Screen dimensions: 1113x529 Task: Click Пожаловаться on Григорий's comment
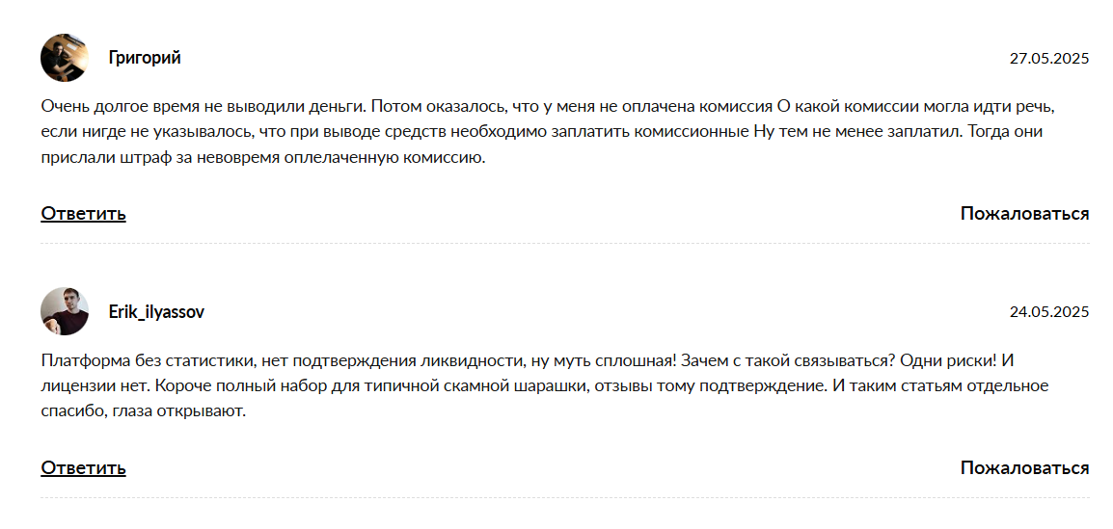pyautogui.click(x=1024, y=214)
